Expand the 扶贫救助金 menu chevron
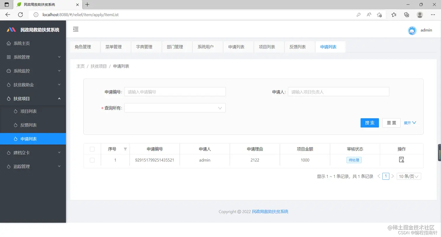 pyautogui.click(x=59, y=85)
